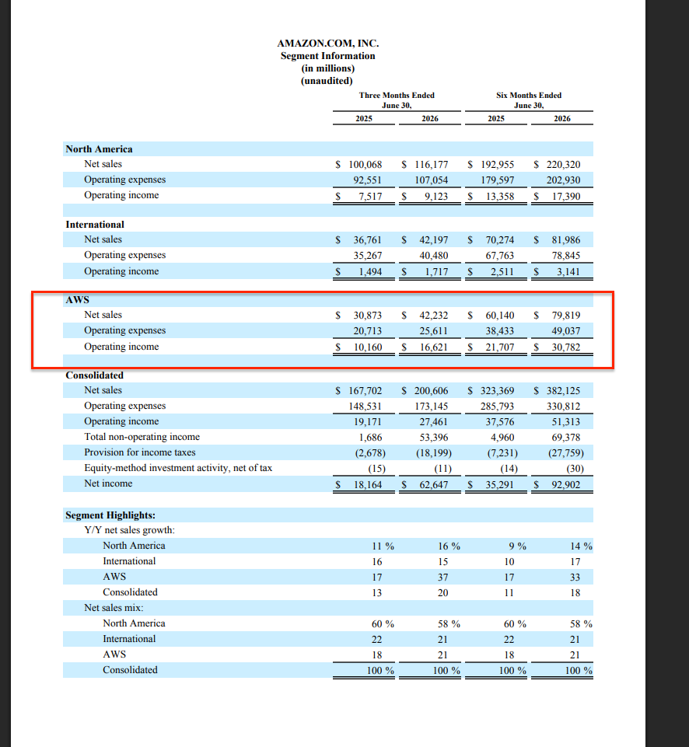The image size is (689, 747).
Task: Select AWS operating expenses 38,433
Action: point(500,330)
